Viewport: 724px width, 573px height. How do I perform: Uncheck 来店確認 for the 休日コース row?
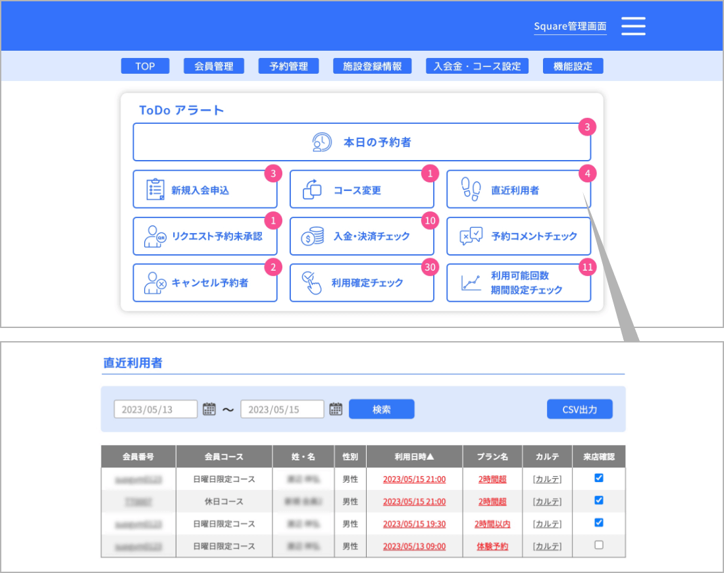pyautogui.click(x=598, y=501)
